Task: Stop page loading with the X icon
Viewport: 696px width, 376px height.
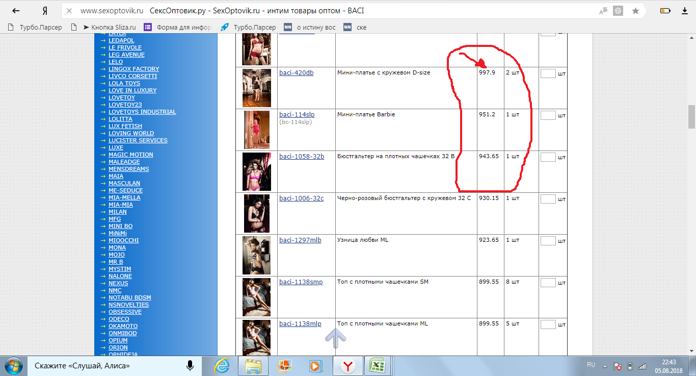Action: [69, 11]
